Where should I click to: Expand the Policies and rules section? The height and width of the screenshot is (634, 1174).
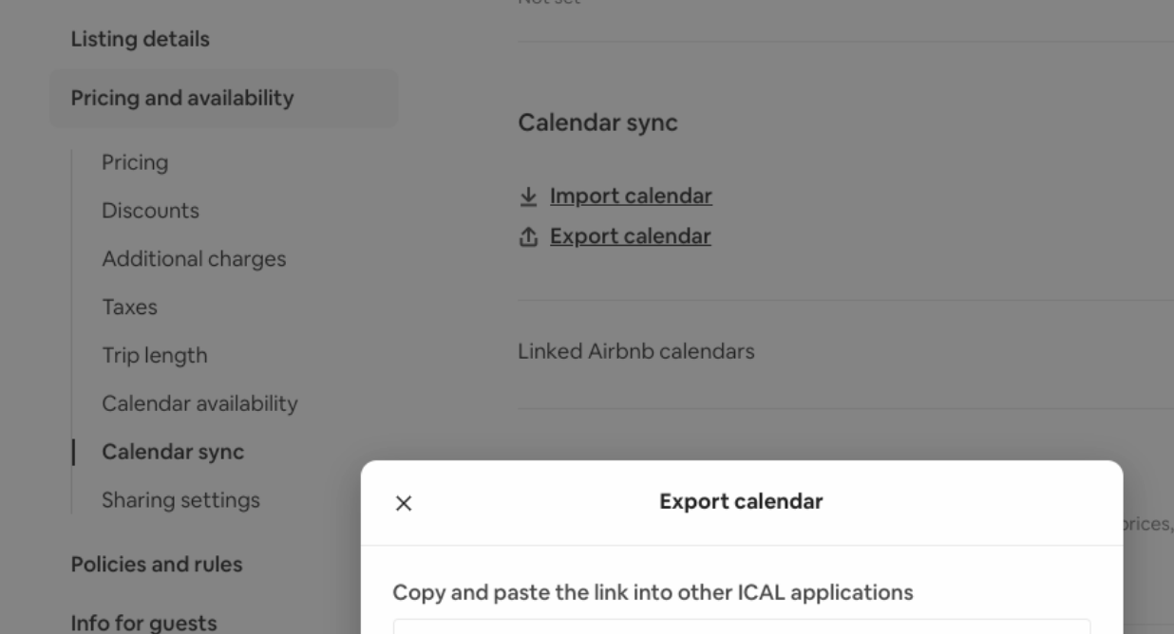point(157,564)
